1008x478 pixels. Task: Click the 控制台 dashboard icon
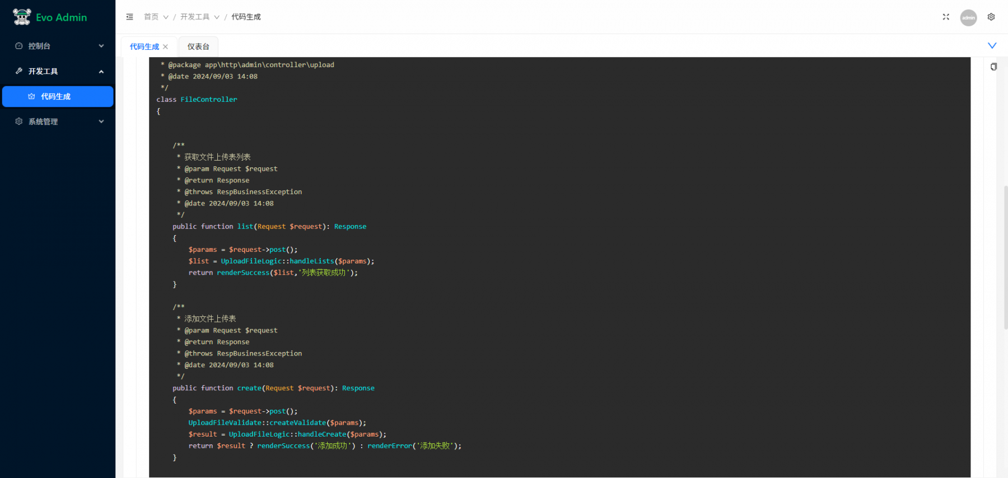[x=19, y=46]
